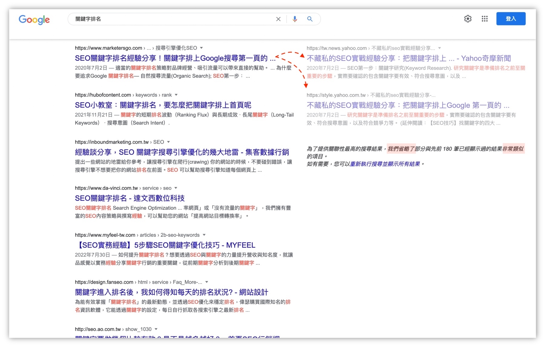Open the settings gear icon
The image size is (545, 347).
coord(467,18)
